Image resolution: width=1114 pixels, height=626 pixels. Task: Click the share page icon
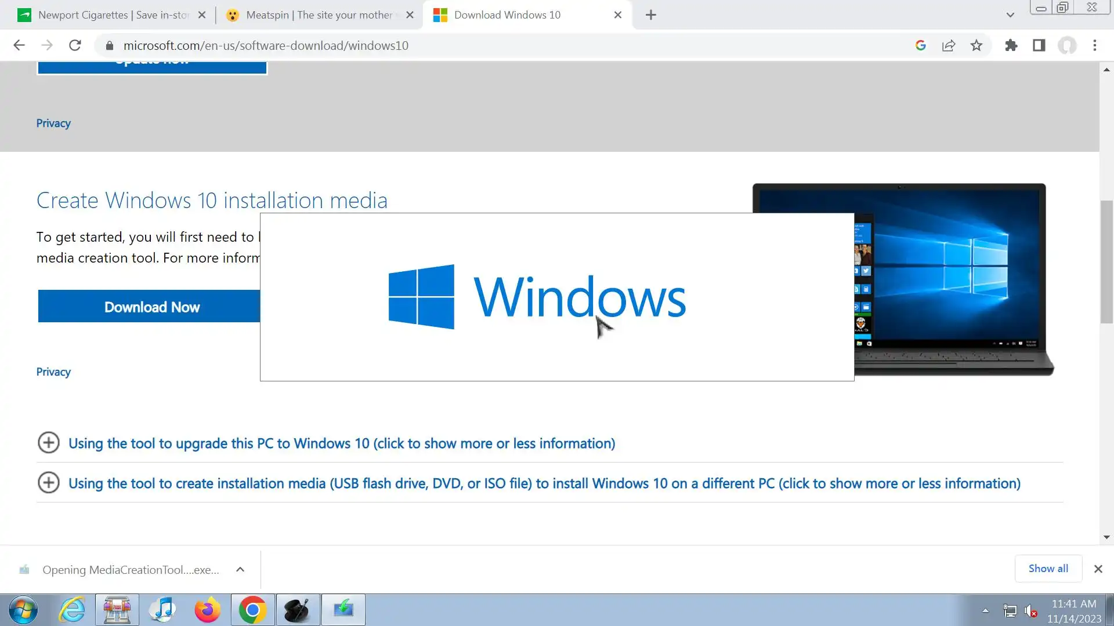pyautogui.click(x=949, y=45)
